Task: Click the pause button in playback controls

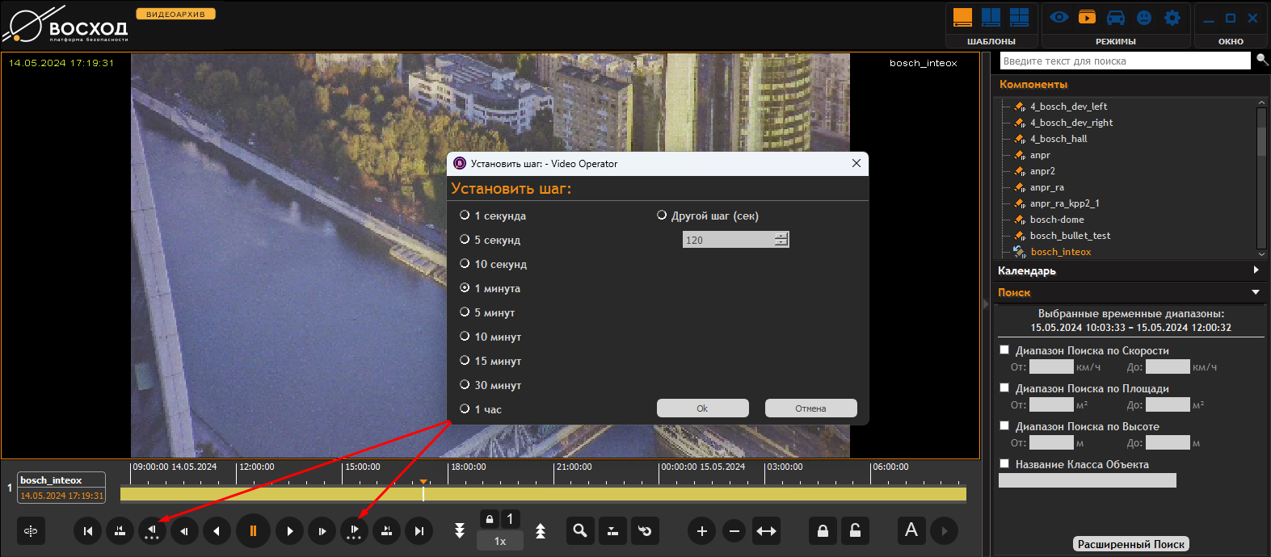Action: [x=253, y=530]
